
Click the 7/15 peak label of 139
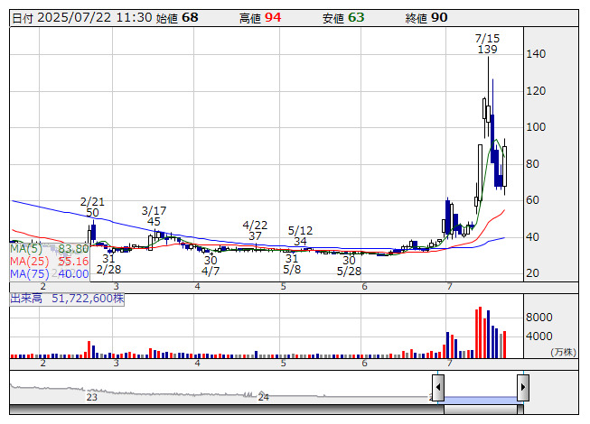[487, 44]
